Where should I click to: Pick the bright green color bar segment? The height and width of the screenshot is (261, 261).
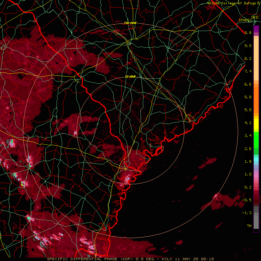point(256,140)
